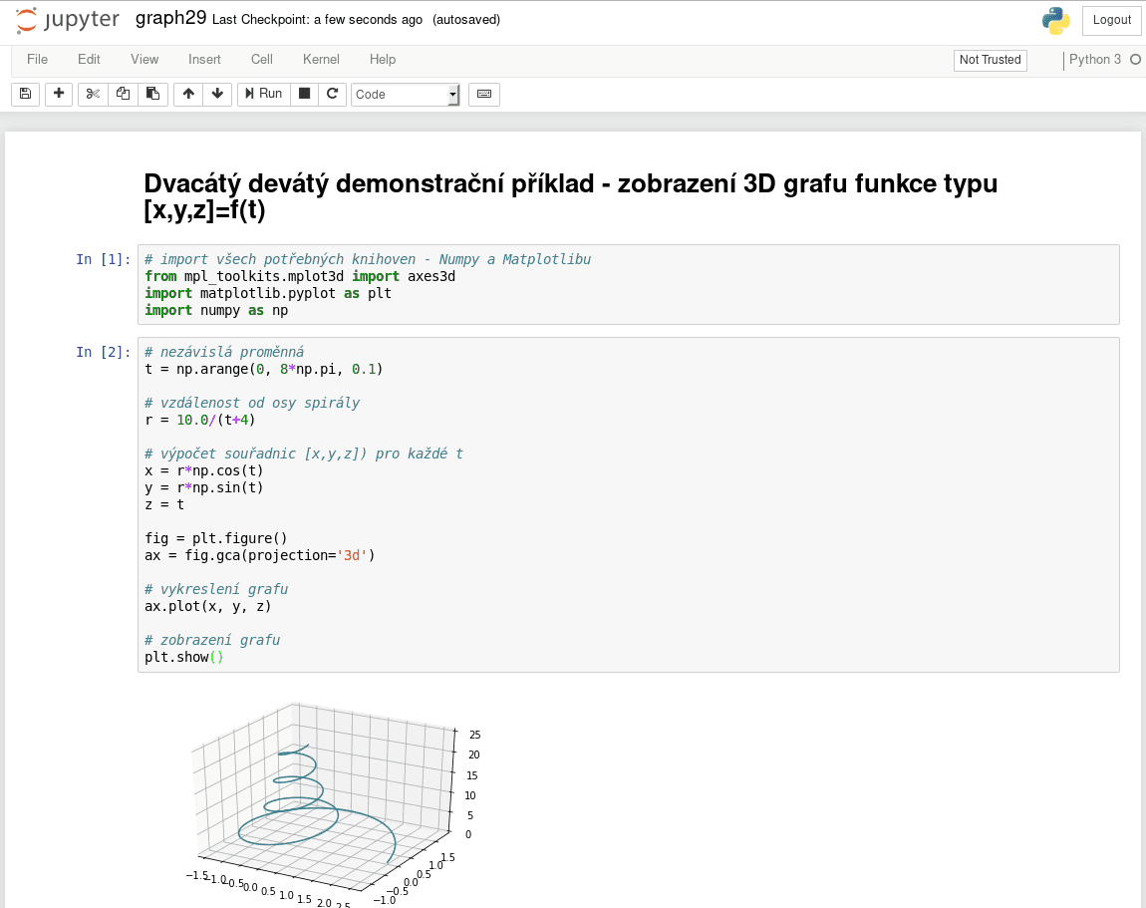Click the Last Checkpoint status text

(x=317, y=20)
